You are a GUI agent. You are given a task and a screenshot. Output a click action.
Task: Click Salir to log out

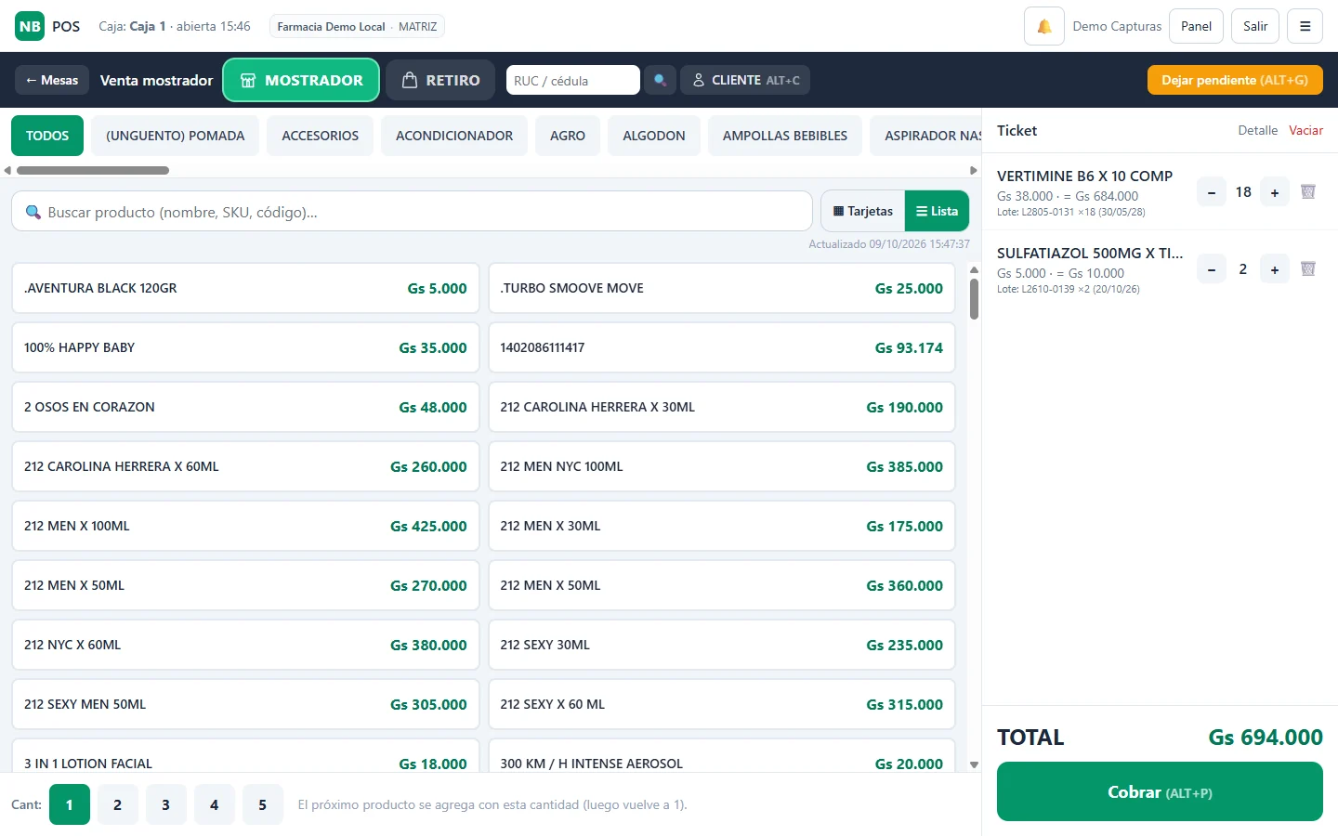pyautogui.click(x=1255, y=26)
